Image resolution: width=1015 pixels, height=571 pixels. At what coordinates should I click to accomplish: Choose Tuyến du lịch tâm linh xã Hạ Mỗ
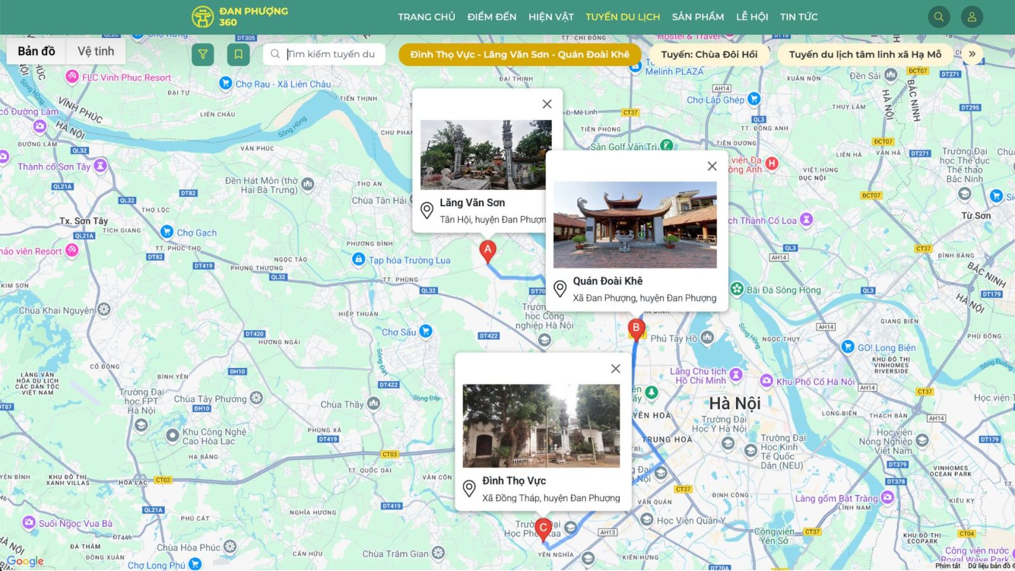pos(865,55)
